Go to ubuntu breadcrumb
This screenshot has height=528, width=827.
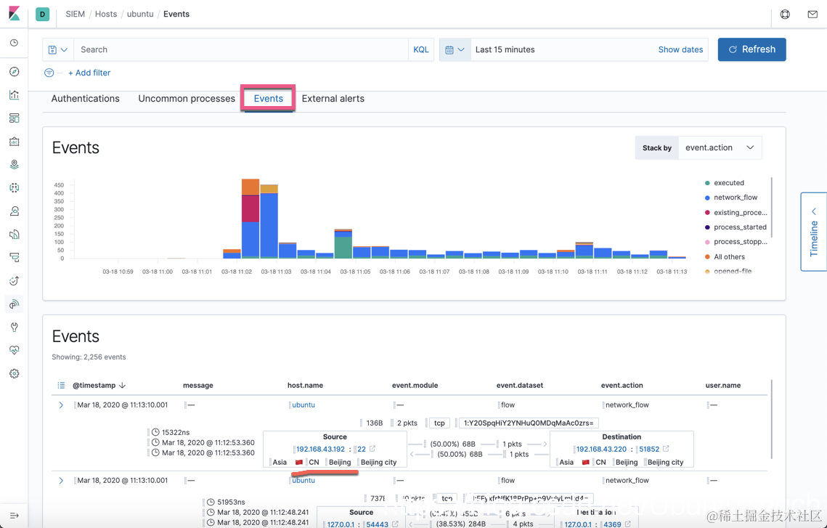coord(140,15)
